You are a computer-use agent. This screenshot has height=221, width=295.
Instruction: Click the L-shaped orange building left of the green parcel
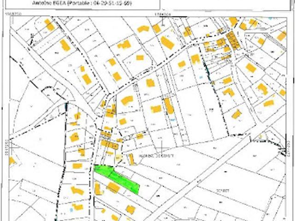pyautogui.click(x=98, y=189)
